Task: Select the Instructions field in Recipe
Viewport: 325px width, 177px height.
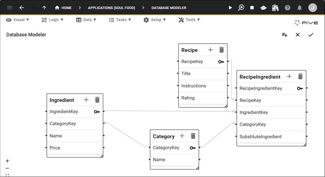Action: pyautogui.click(x=203, y=86)
